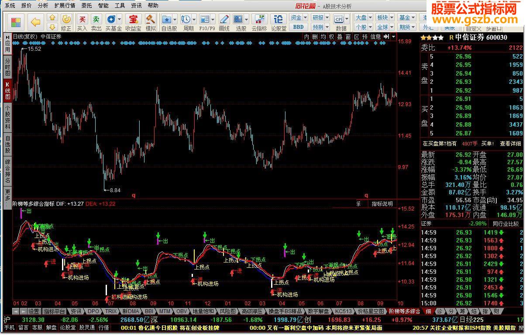Click the 指标说明 button

[382, 204]
